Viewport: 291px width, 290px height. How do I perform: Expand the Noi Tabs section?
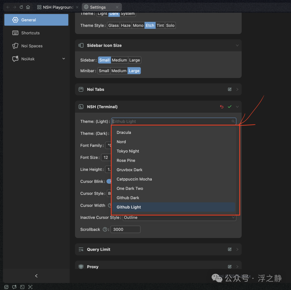237,89
